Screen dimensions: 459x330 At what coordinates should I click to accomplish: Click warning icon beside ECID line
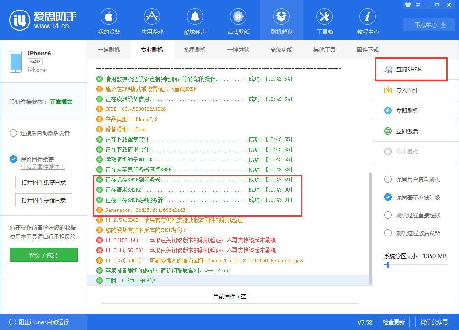pyautogui.click(x=100, y=109)
